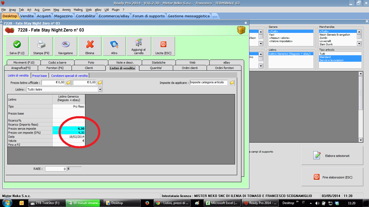Switch to the Vendite main tab
369x207 pixels.
click(x=27, y=16)
